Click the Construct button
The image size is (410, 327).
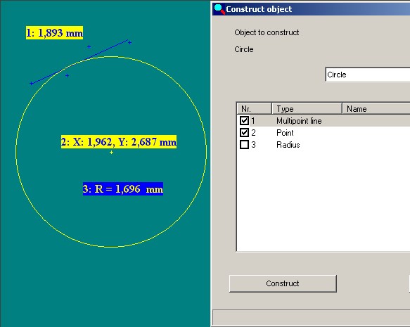[283, 283]
